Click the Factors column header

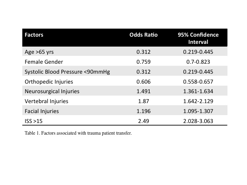tap(34, 35)
